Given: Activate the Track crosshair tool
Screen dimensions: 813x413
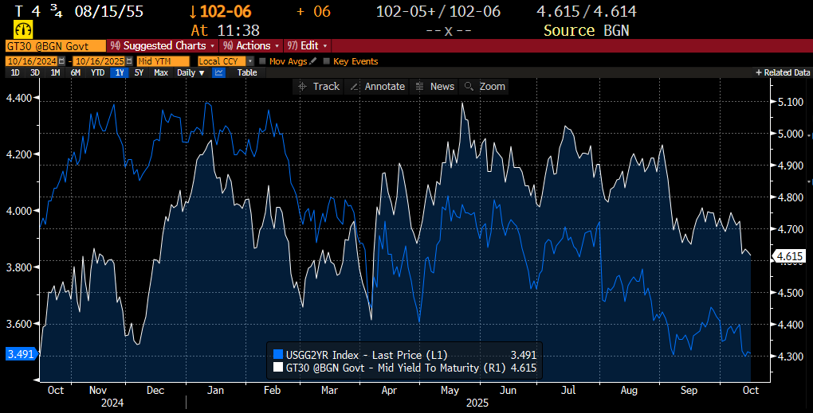Looking at the screenshot, I should 318,86.
